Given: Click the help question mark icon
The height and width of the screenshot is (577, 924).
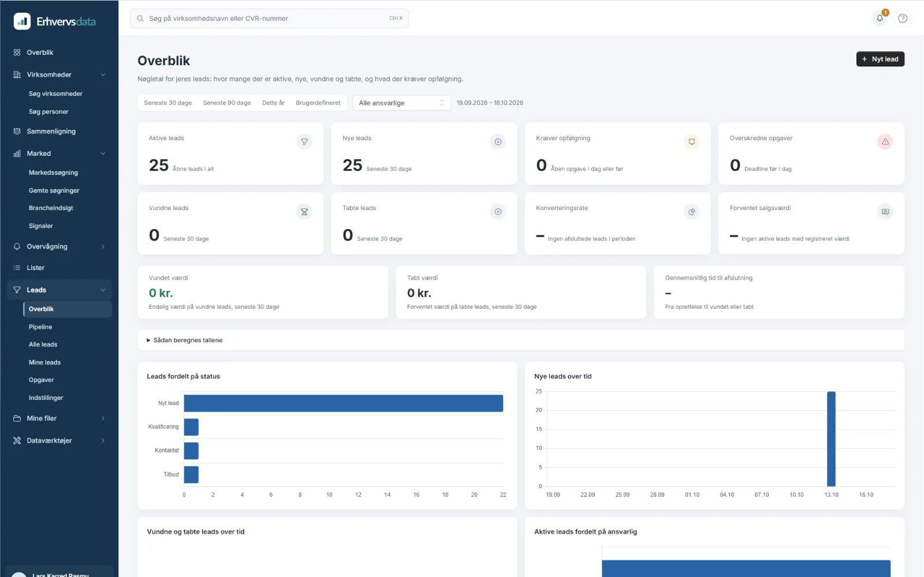Looking at the screenshot, I should click(903, 18).
